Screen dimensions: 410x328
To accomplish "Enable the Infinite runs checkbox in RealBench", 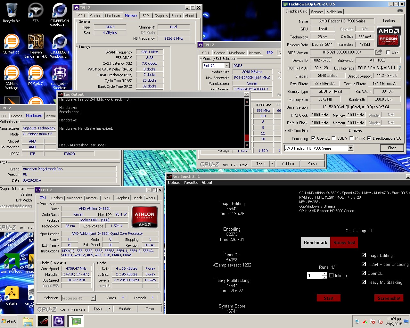I will pyautogui.click(x=332, y=275).
